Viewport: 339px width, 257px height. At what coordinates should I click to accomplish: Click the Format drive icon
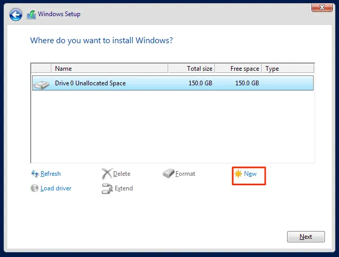169,174
